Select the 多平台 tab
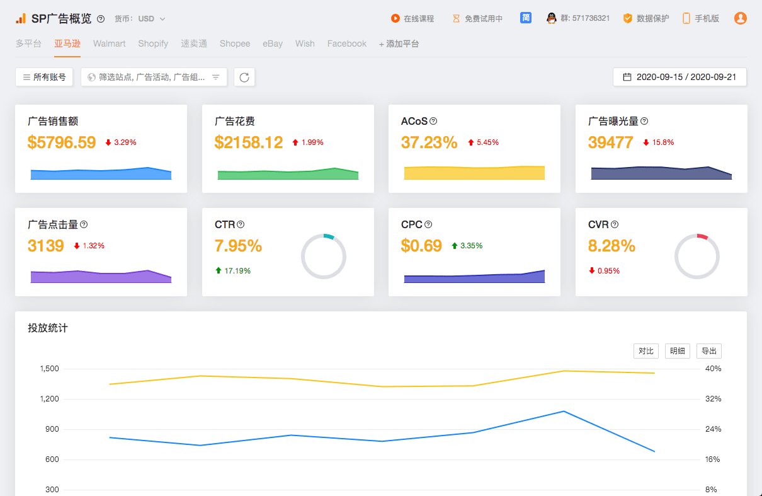The width and height of the screenshot is (762, 496). coord(28,43)
